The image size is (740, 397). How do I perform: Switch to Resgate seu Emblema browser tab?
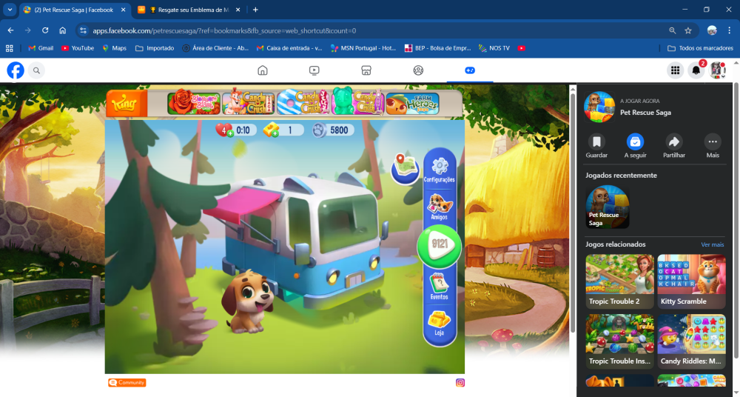coord(189,10)
